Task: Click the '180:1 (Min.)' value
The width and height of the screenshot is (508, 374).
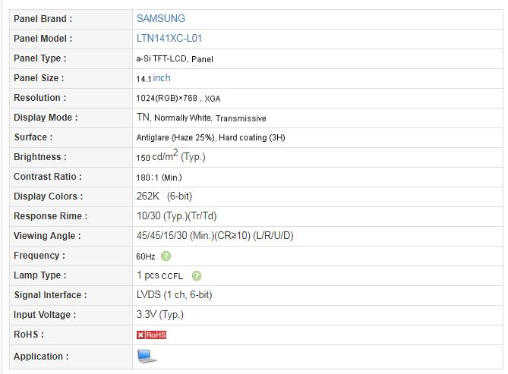Action: click(x=159, y=178)
